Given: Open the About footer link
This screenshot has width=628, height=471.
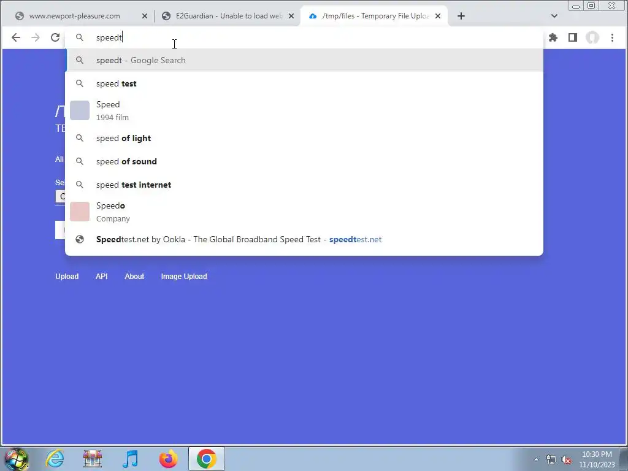Looking at the screenshot, I should click(x=134, y=277).
